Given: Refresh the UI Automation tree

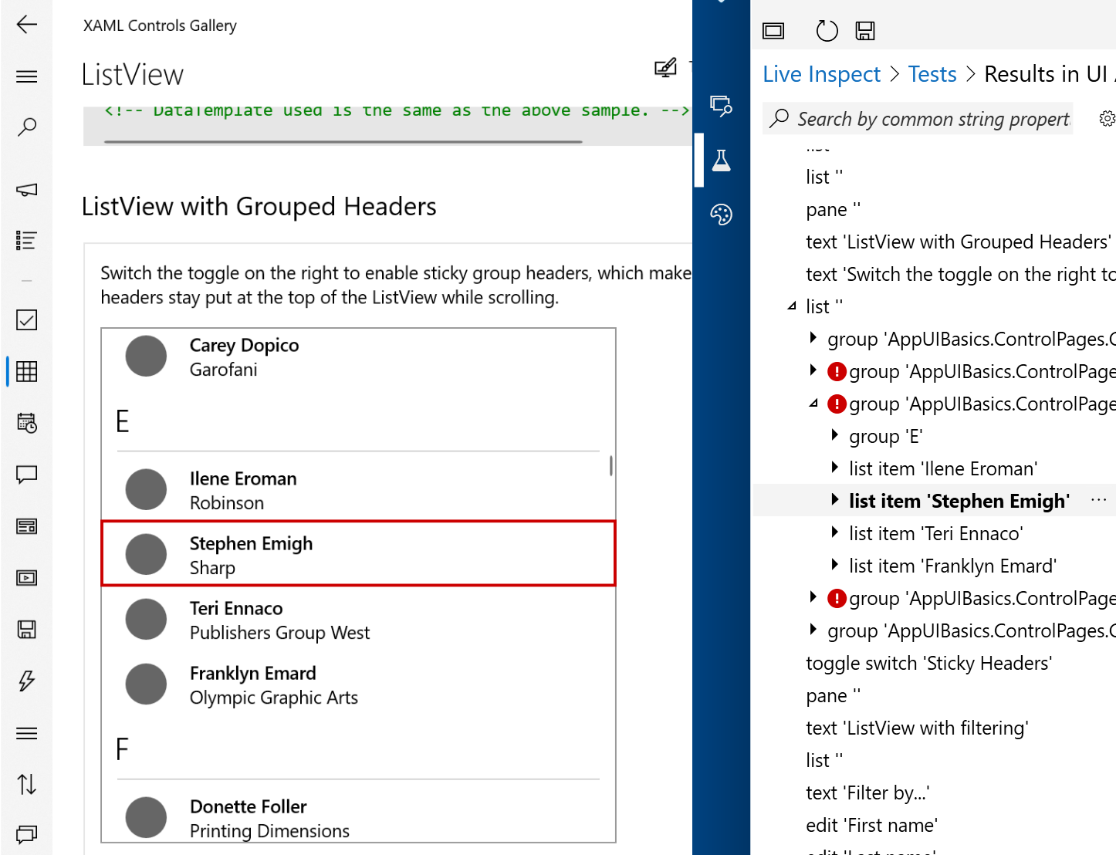Looking at the screenshot, I should 826,31.
